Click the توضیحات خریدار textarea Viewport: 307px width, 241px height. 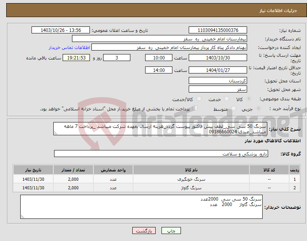pos(141,207)
